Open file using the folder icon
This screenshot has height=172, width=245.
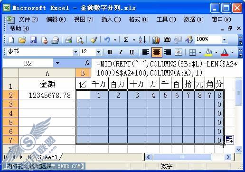(x=22, y=40)
